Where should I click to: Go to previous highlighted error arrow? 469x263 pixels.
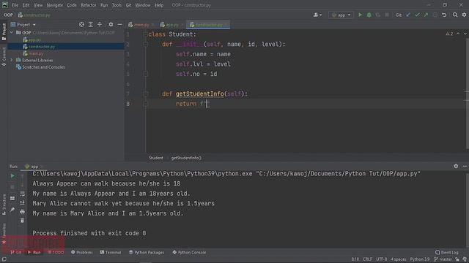[458, 34]
